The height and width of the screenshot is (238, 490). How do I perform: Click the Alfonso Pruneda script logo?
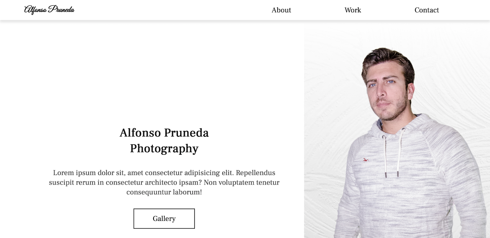tap(50, 9)
